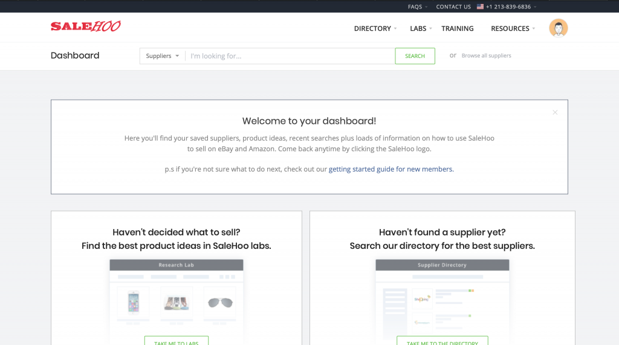Focus the "I'm looking for..." search field
Image resolution: width=619 pixels, height=345 pixels.
tap(290, 56)
